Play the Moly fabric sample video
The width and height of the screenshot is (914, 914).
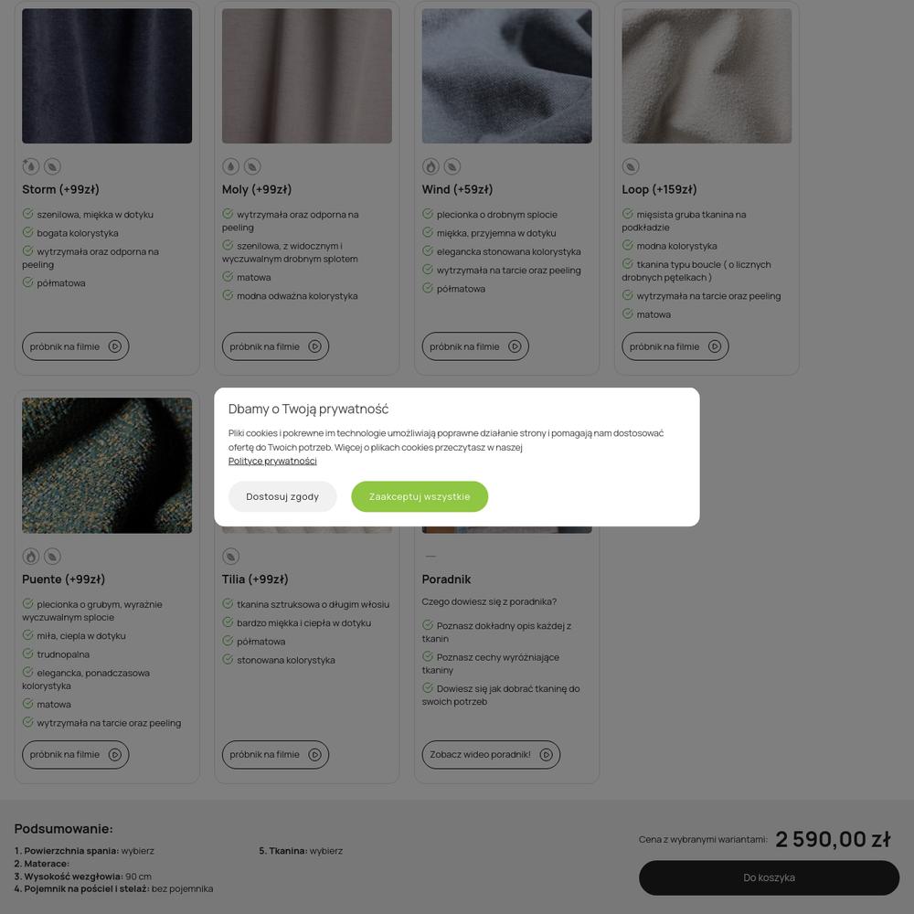(276, 346)
